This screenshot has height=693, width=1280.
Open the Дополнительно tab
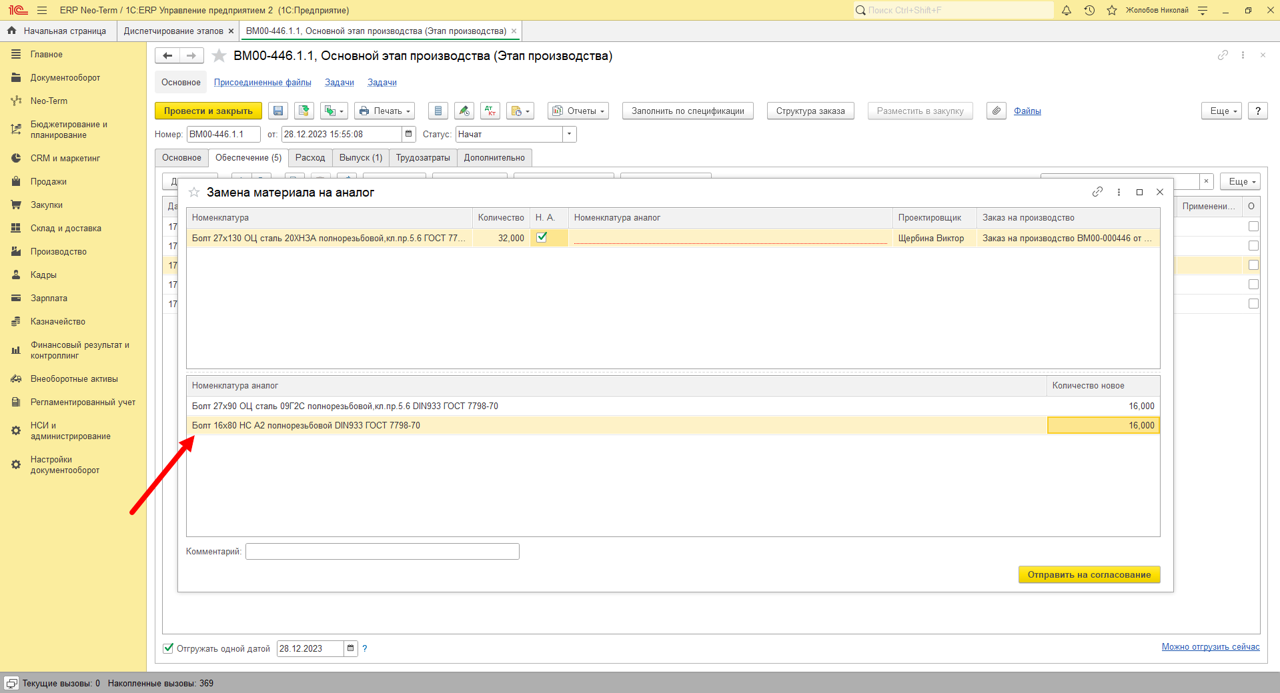[494, 158]
